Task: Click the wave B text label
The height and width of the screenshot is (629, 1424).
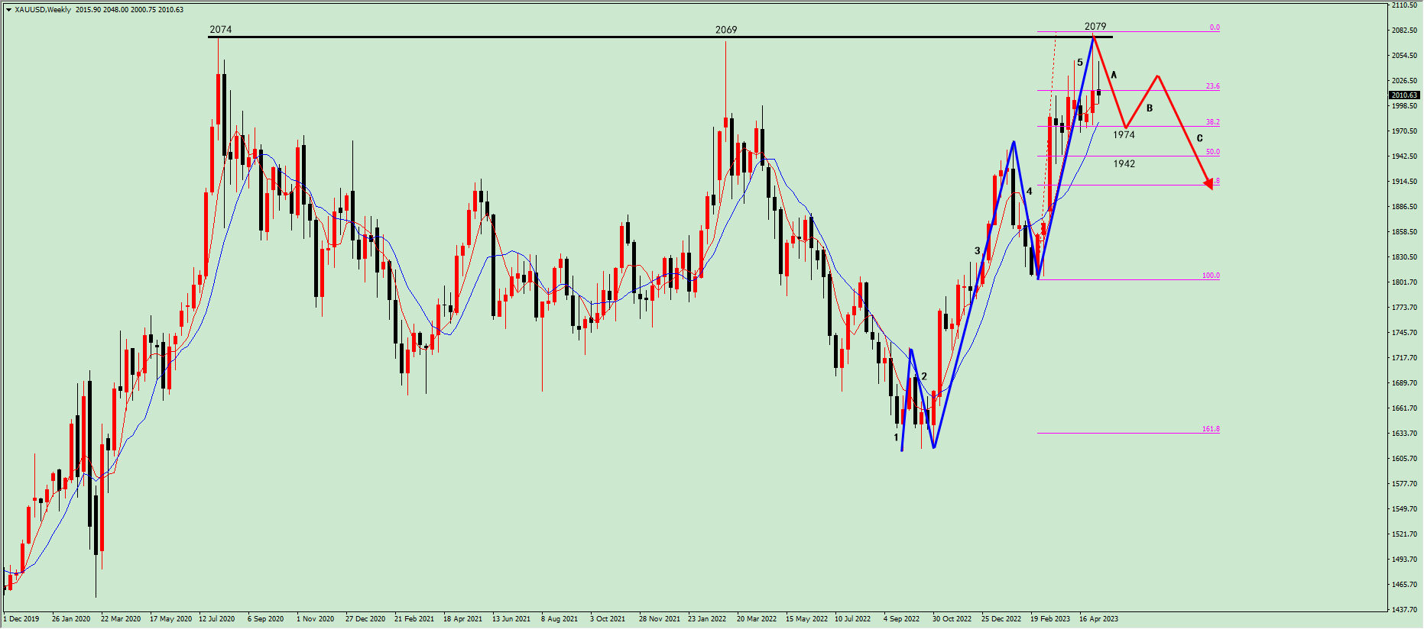Action: [1149, 108]
